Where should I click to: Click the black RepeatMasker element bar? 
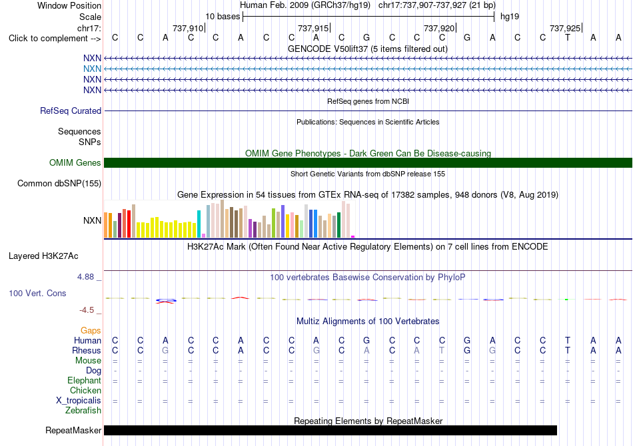(330, 430)
